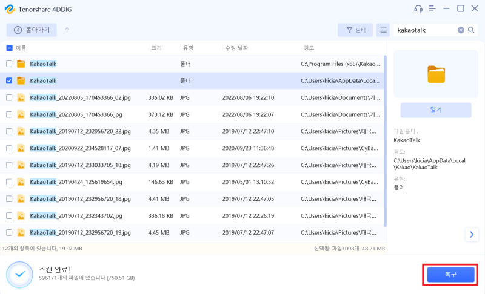Toggle the list view icon

tap(383, 30)
